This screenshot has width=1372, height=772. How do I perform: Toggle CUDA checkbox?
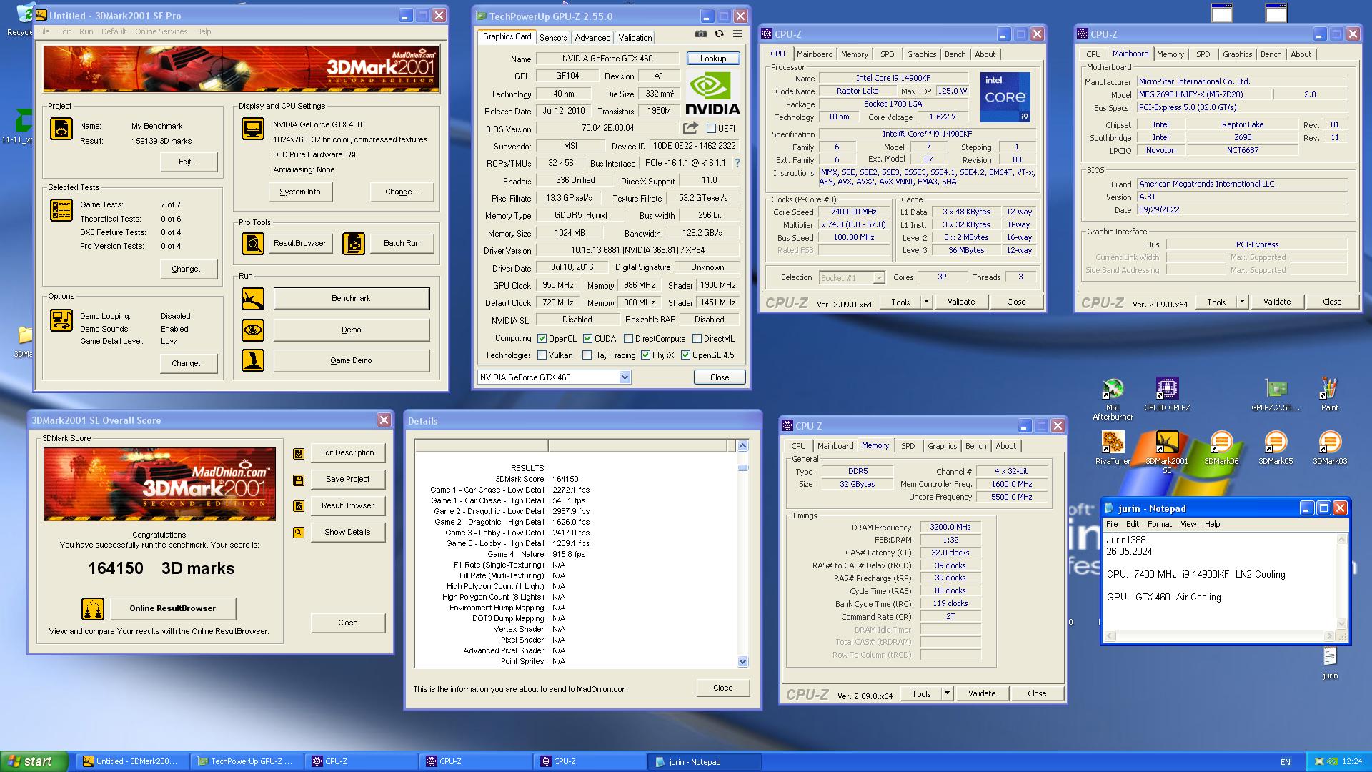(587, 339)
